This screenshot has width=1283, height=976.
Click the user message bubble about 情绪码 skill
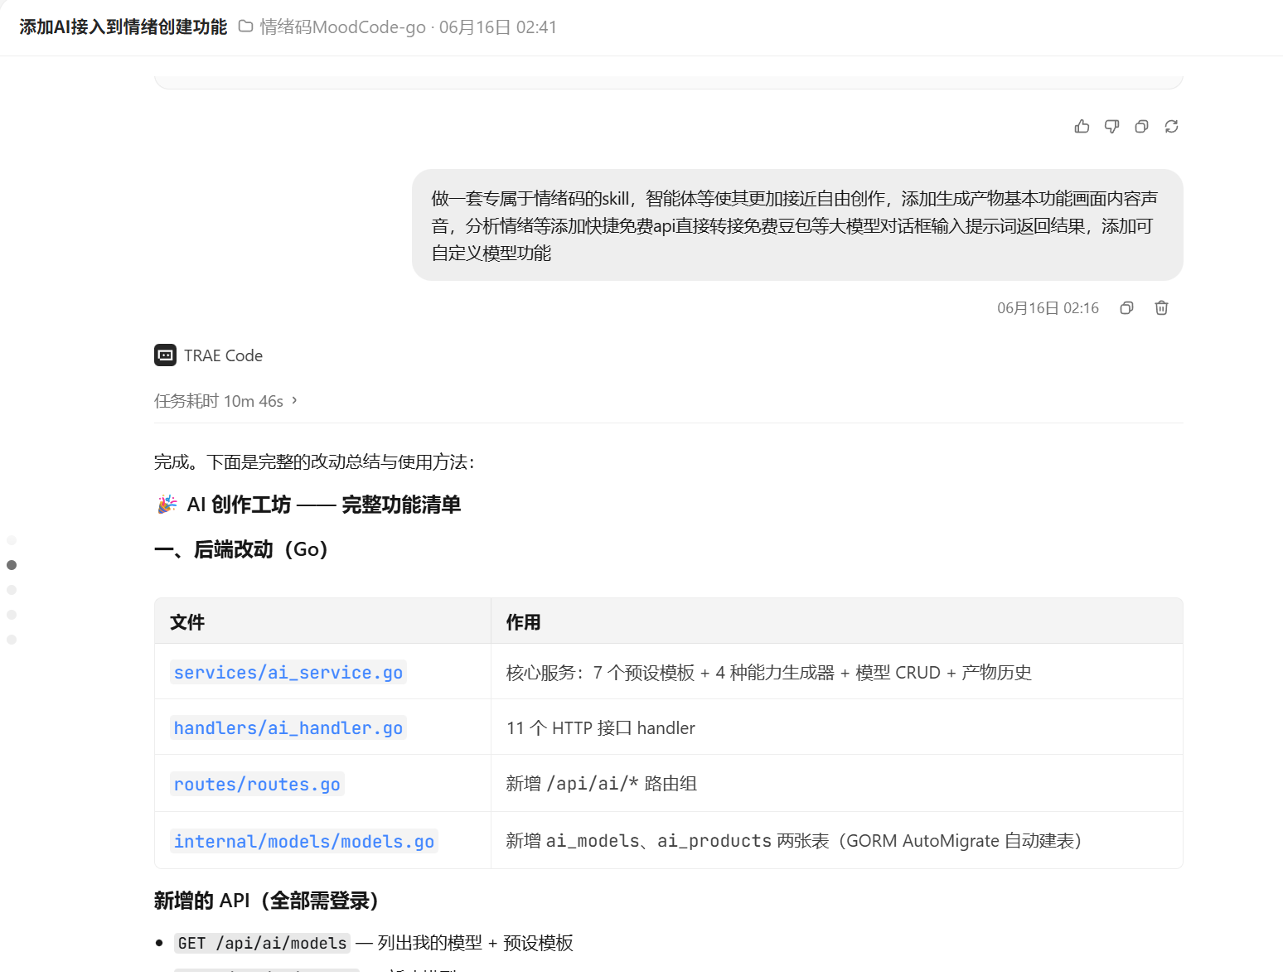(x=797, y=225)
